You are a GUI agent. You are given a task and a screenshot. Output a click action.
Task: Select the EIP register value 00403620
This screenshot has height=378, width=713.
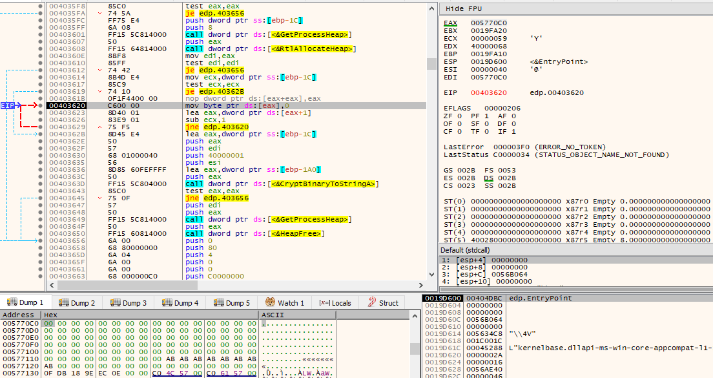(489, 92)
